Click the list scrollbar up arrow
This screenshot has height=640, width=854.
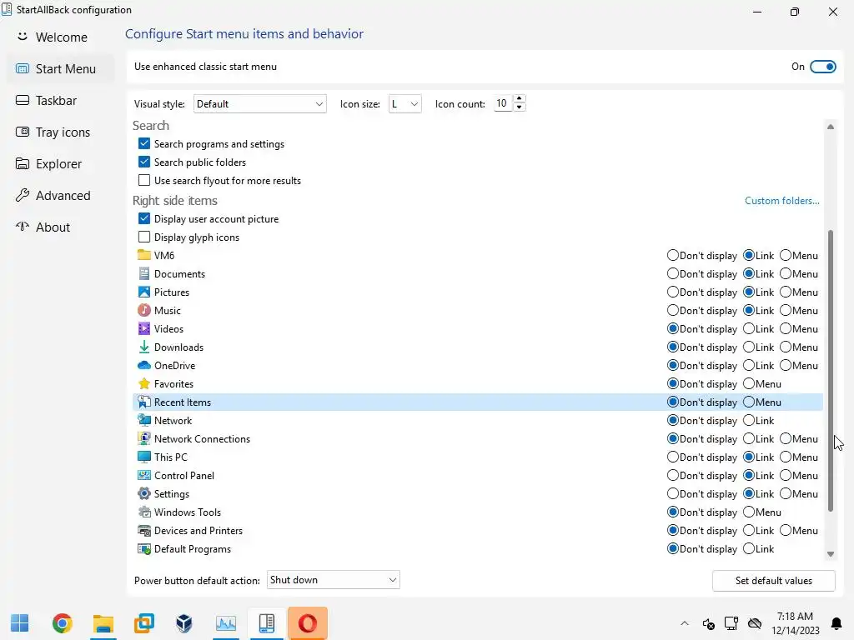(x=831, y=127)
